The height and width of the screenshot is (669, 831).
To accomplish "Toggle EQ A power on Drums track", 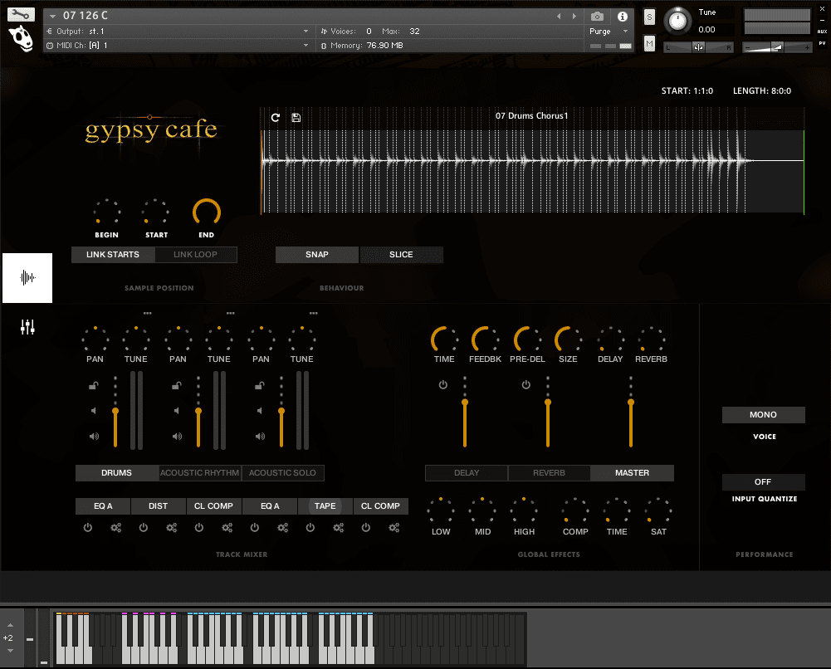I will click(x=88, y=528).
